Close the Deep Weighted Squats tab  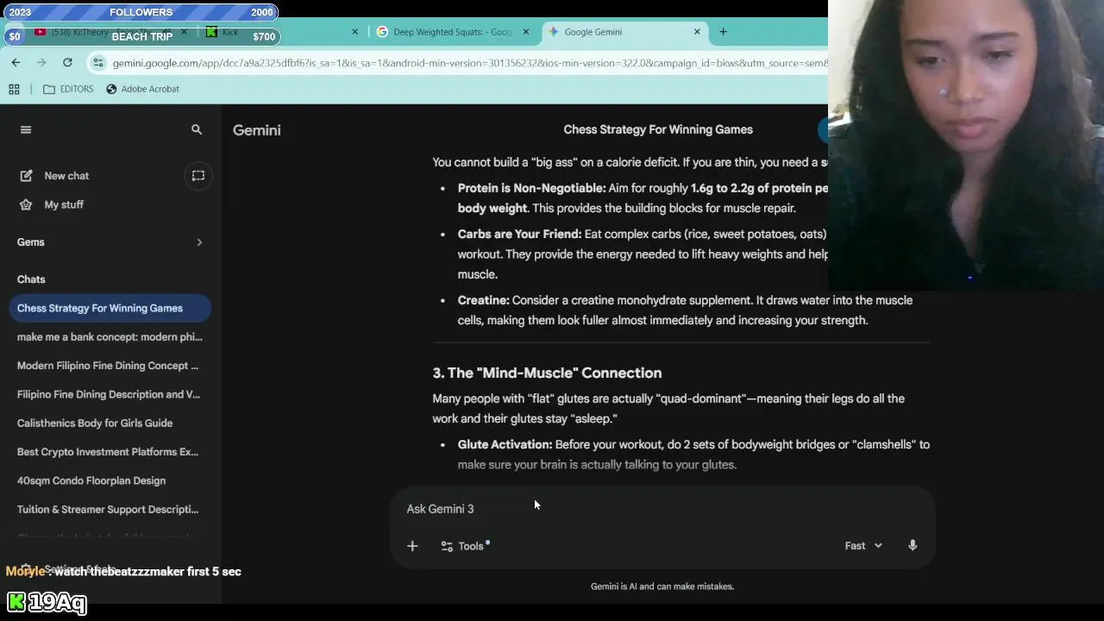coord(526,32)
